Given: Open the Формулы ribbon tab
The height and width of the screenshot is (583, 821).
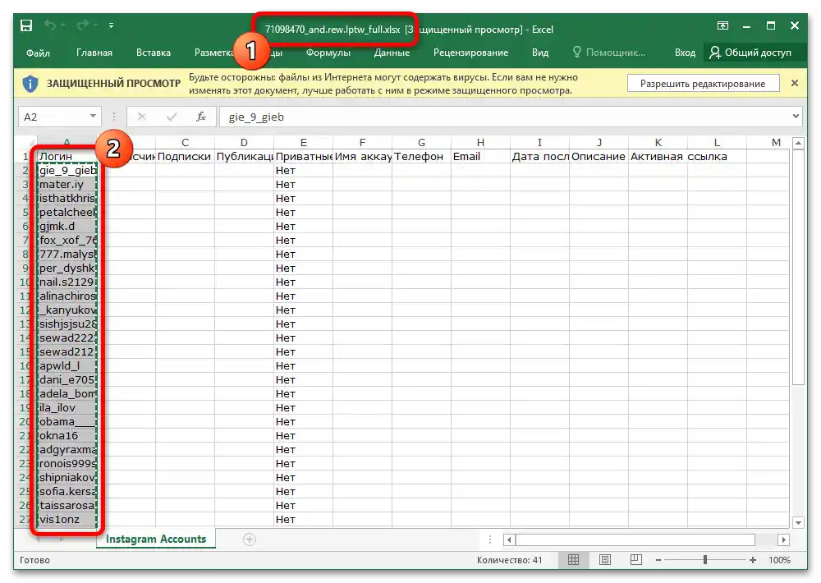Looking at the screenshot, I should [x=328, y=53].
